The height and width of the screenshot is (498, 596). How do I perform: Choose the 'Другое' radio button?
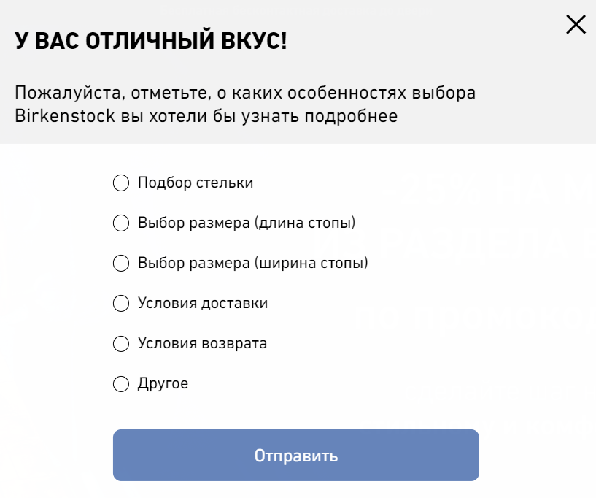point(120,383)
